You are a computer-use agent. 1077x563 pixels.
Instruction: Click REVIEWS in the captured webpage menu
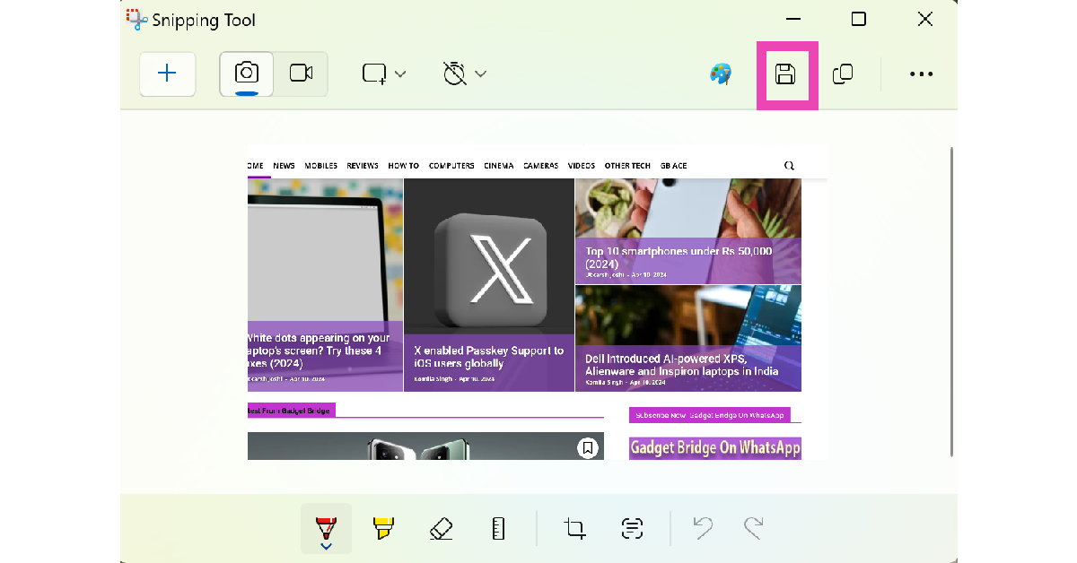pyautogui.click(x=363, y=166)
